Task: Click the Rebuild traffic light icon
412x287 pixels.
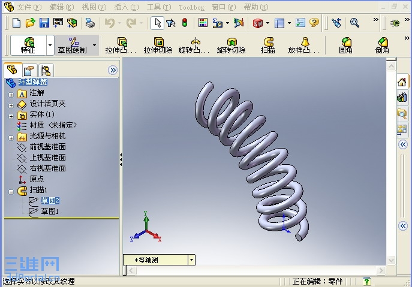Action: [185, 23]
